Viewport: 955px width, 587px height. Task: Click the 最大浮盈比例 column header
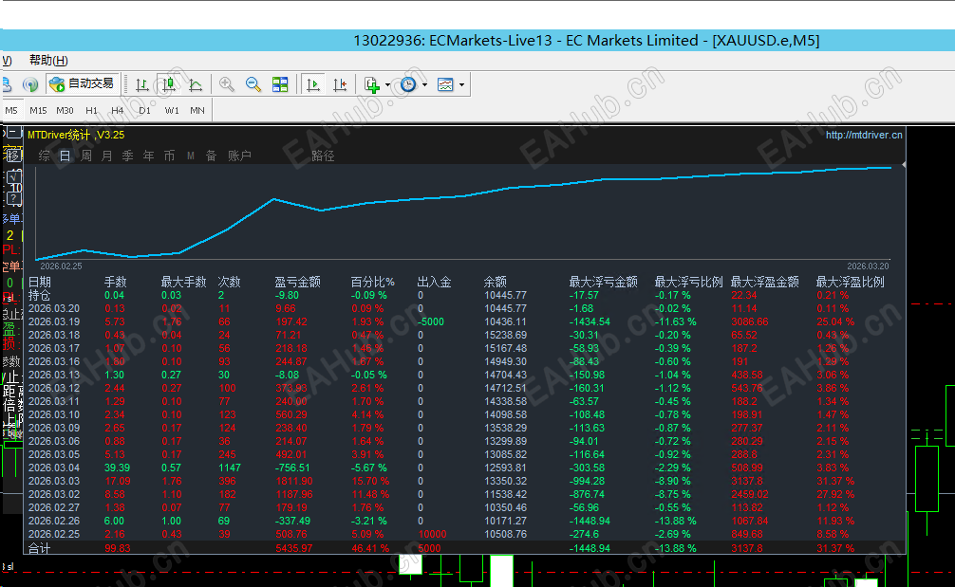coord(850,282)
